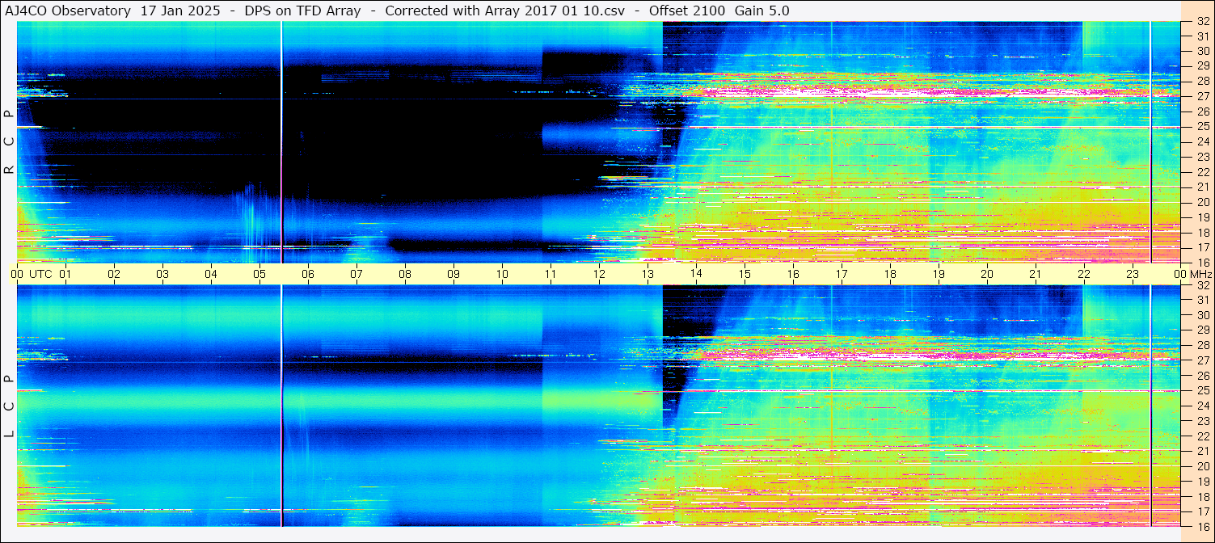Select the 02 hour tick label
The height and width of the screenshot is (543, 1215).
click(x=114, y=275)
